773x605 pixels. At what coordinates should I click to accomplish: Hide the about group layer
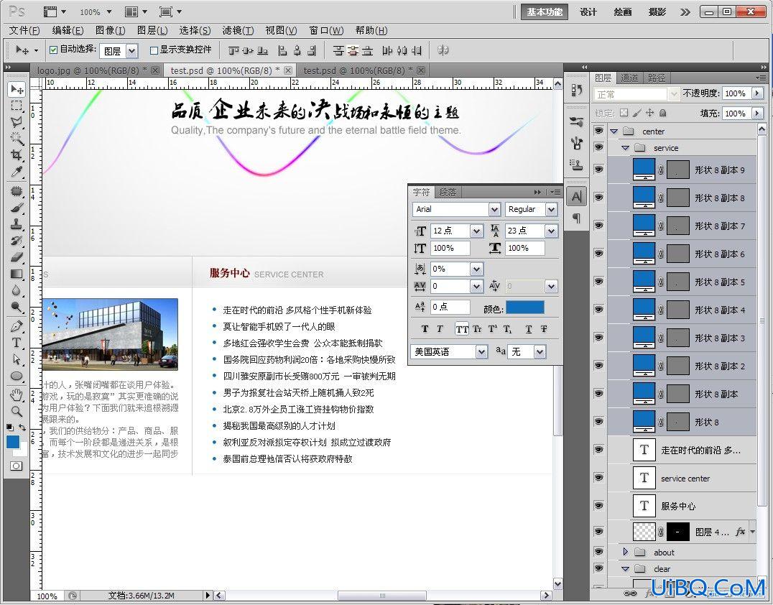599,553
